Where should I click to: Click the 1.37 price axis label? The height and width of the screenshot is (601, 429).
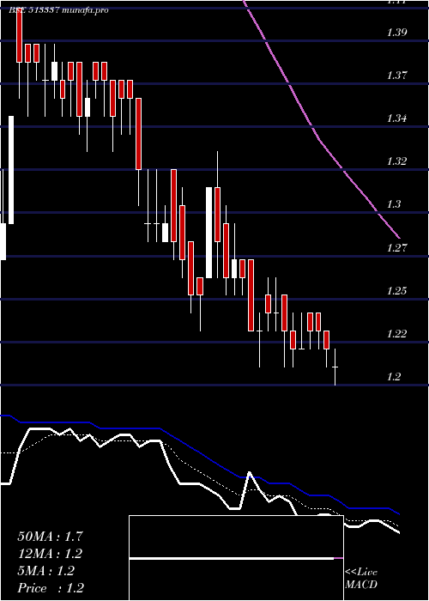tap(396, 76)
